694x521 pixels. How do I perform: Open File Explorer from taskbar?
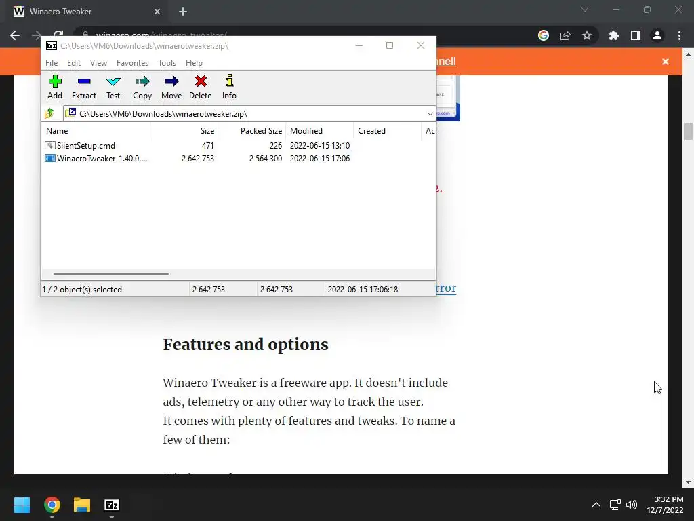tap(82, 505)
